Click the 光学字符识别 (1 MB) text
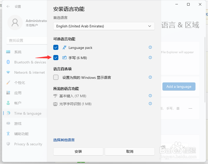 point(75,104)
